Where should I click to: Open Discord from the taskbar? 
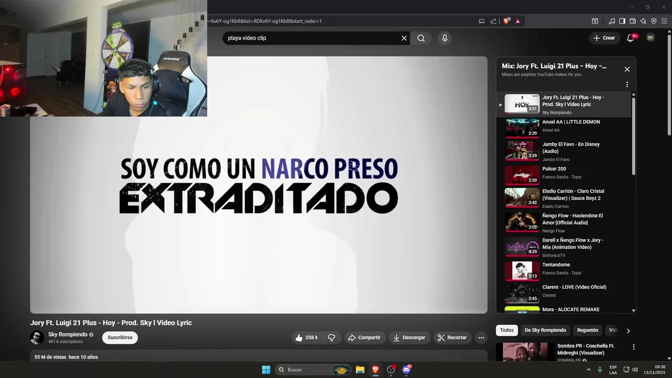(406, 370)
